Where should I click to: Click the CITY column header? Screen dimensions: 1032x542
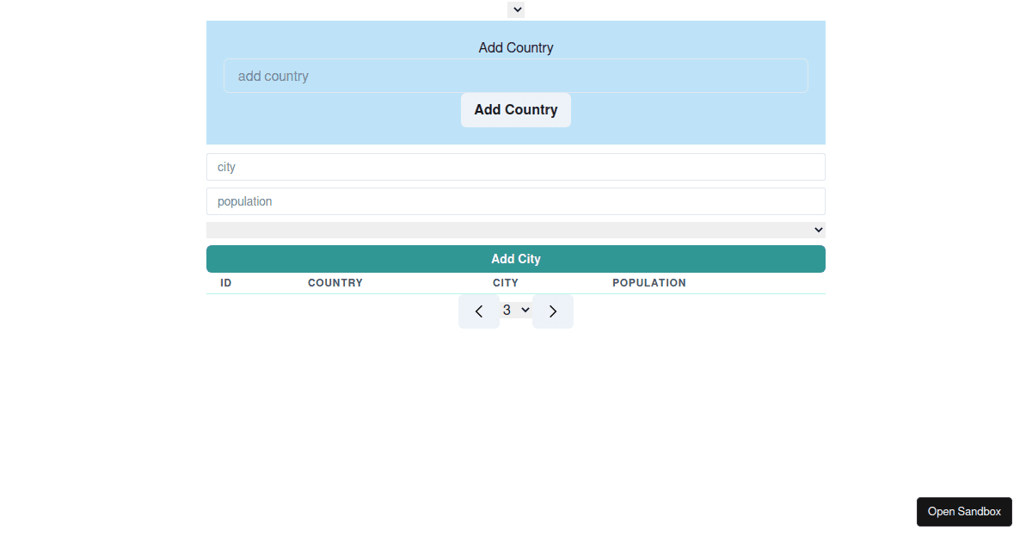coord(506,282)
